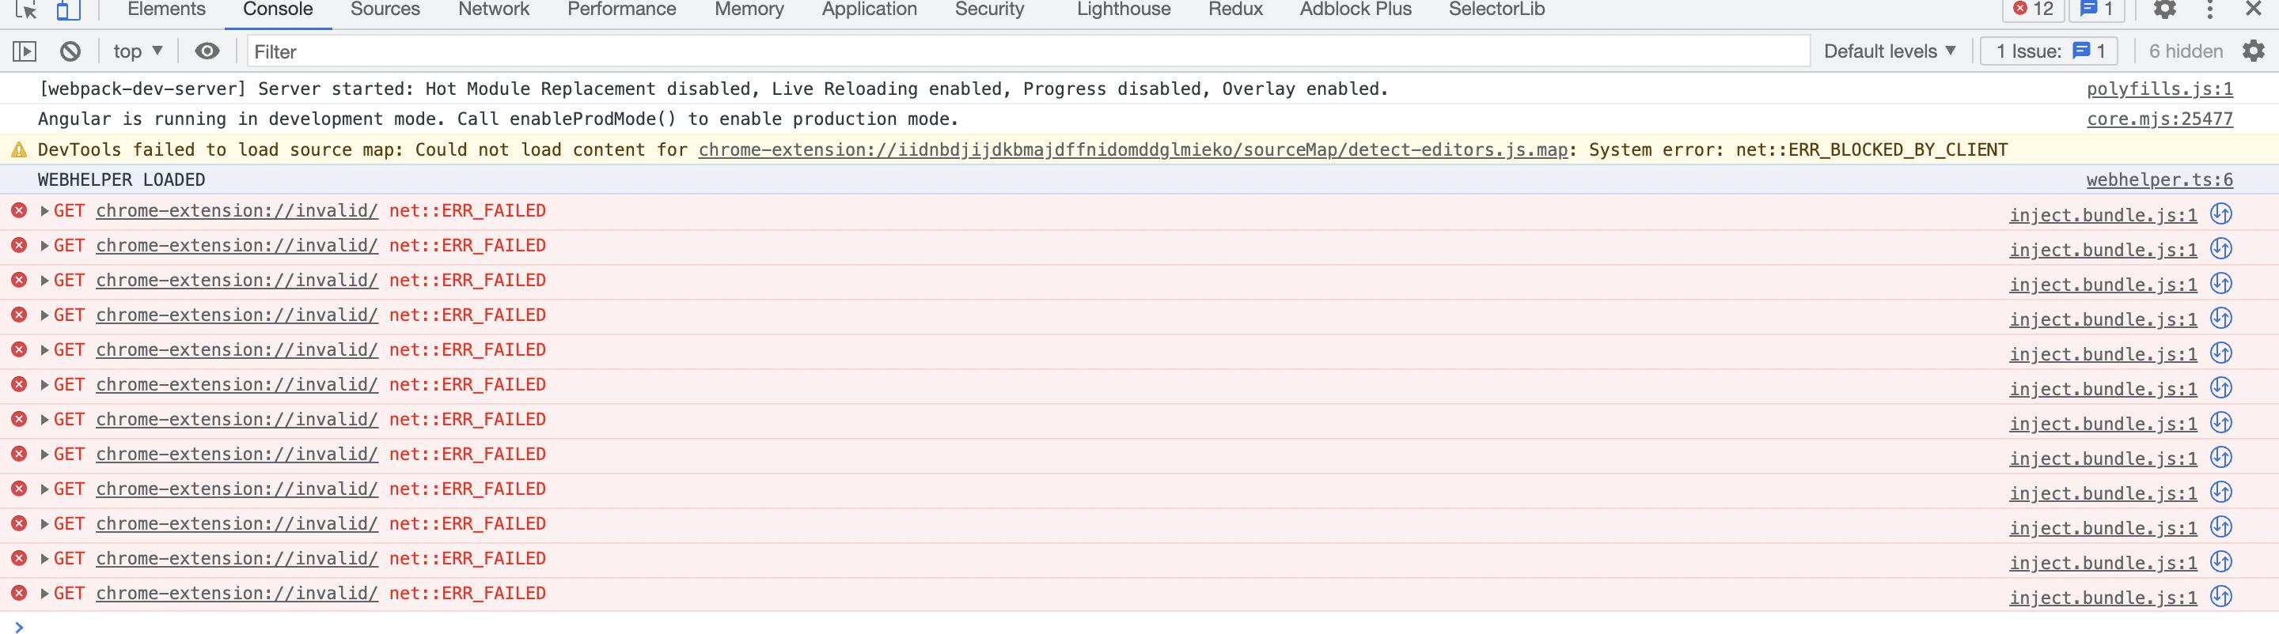Click the network request icon in last error row

pyautogui.click(x=2221, y=597)
